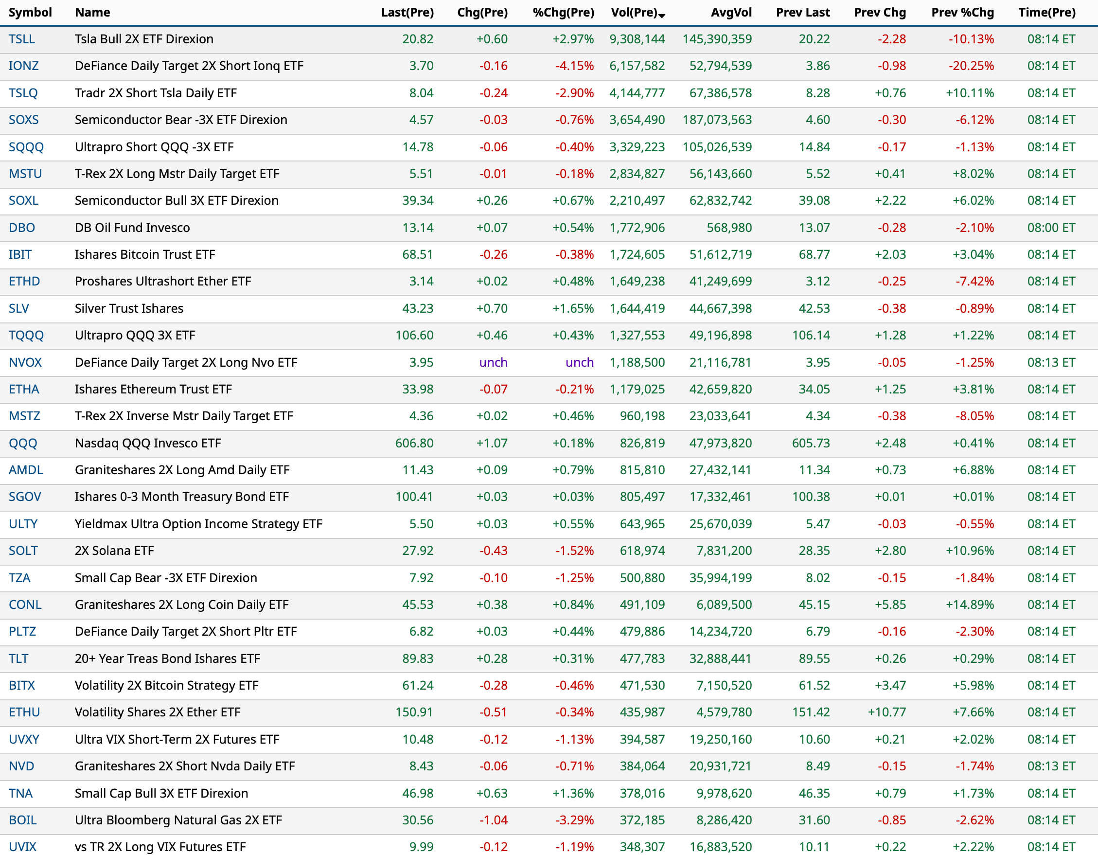Click the Vol(Pre) sort arrow icon
Image resolution: width=1098 pixels, height=855 pixels.
[x=662, y=16]
